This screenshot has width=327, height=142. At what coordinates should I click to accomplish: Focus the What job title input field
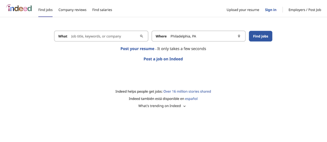click(101, 36)
